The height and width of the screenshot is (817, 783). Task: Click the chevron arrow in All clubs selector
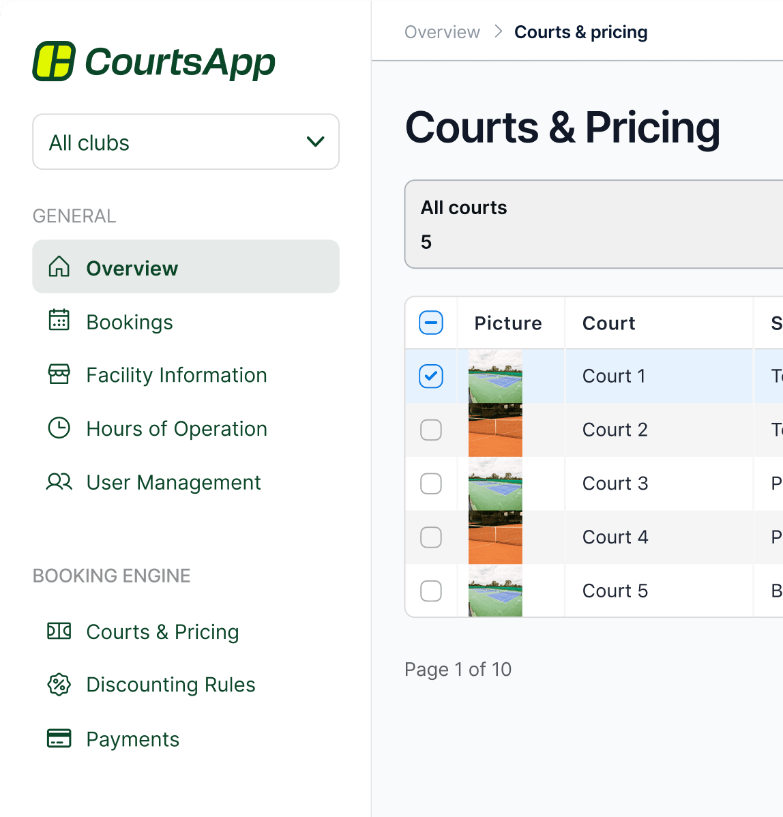pos(316,142)
